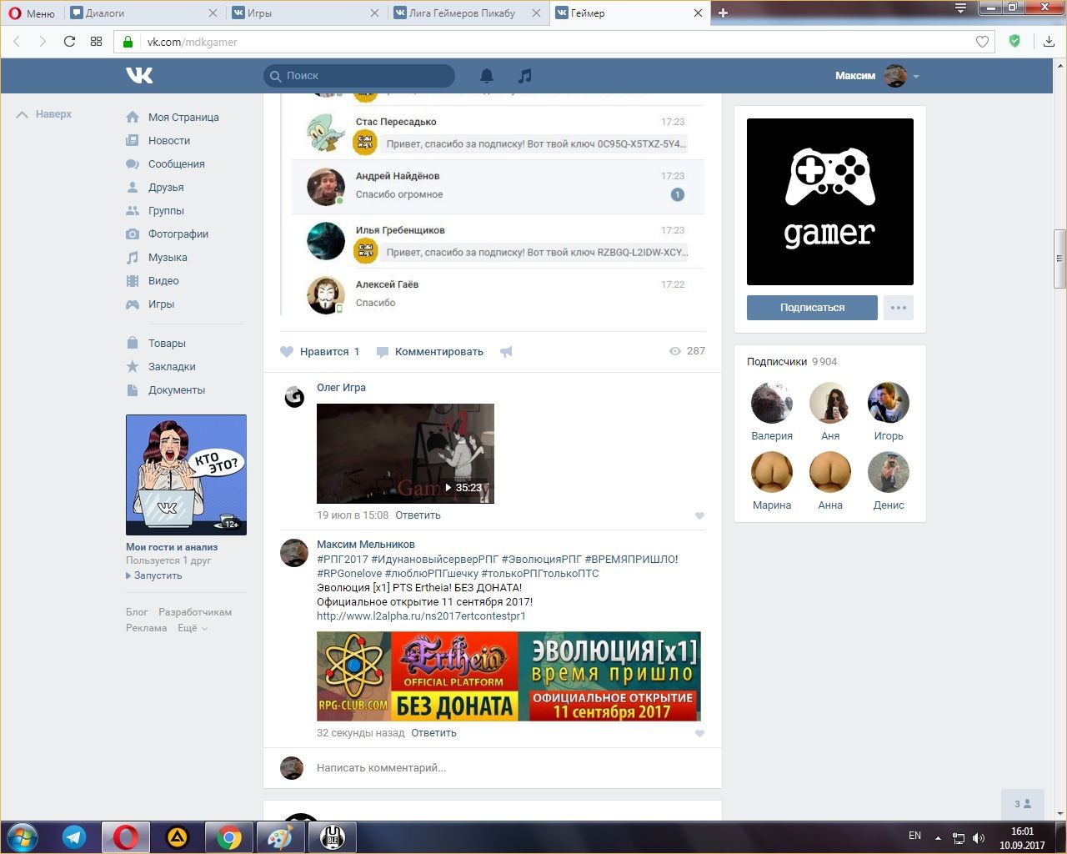
Task: Open a new browser tab with plus
Action: click(x=723, y=13)
